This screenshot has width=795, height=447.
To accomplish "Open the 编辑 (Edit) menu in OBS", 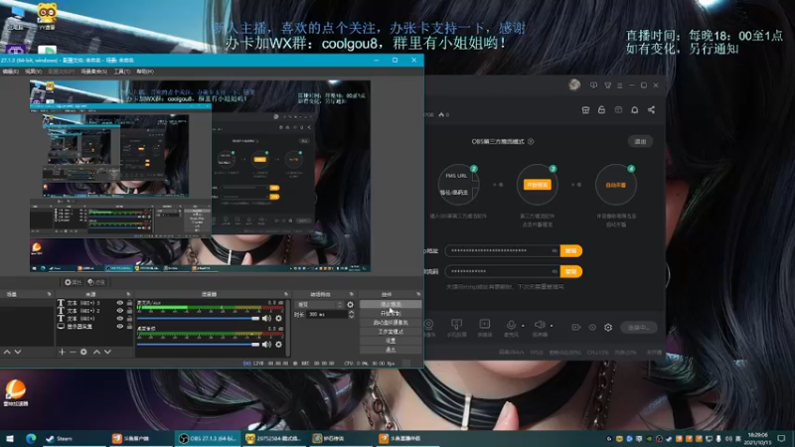I will (x=10, y=72).
